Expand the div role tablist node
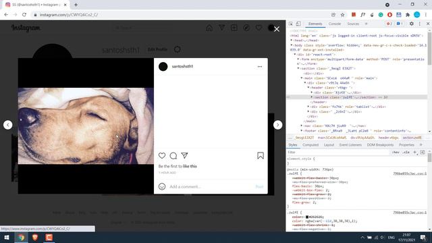 (x=308, y=107)
